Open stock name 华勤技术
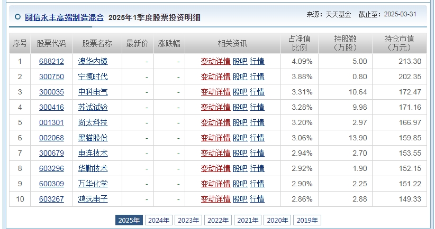 tap(93, 168)
